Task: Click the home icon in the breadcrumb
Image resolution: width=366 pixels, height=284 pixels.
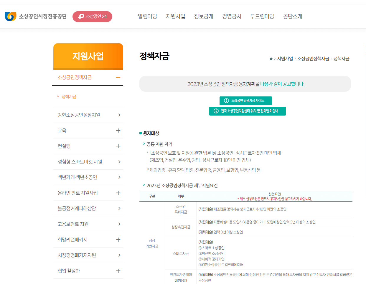Action: 271,59
